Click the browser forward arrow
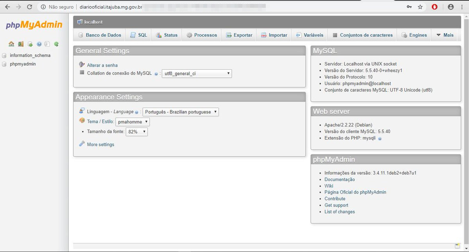This screenshot has height=252, width=469. [x=18, y=7]
